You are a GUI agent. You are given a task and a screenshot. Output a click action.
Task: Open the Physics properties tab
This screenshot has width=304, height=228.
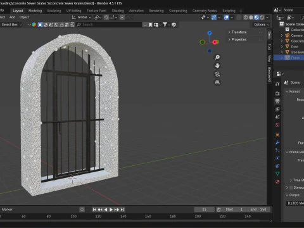click(x=277, y=158)
